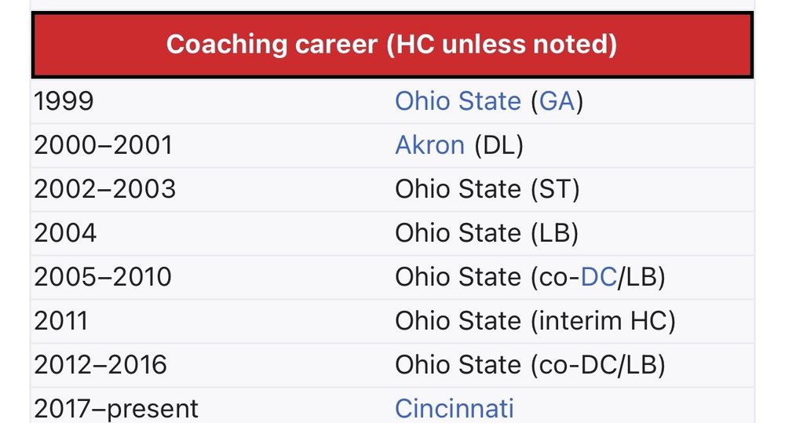Click the red Coaching career header
The image size is (785, 423).
pos(392,44)
